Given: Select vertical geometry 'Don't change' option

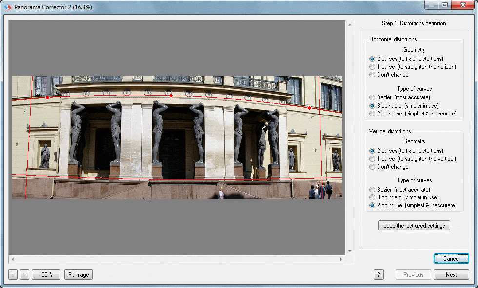Looking at the screenshot, I should coord(372,167).
